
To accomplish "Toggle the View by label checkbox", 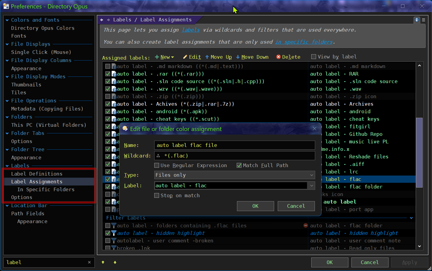I will coord(314,57).
